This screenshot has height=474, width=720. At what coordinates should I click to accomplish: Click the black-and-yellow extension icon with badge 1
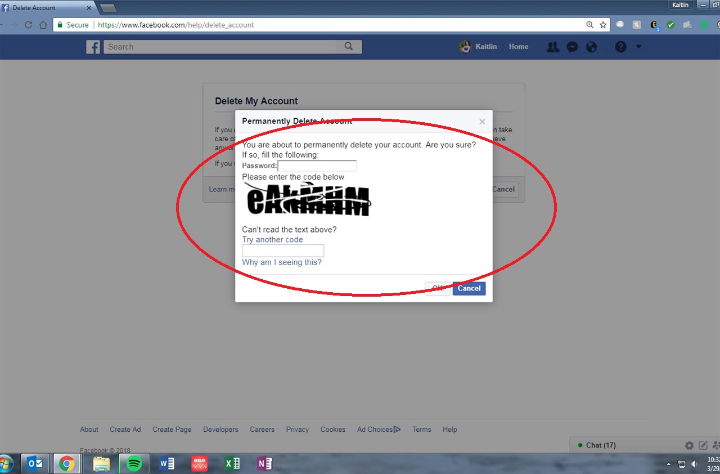click(x=654, y=25)
